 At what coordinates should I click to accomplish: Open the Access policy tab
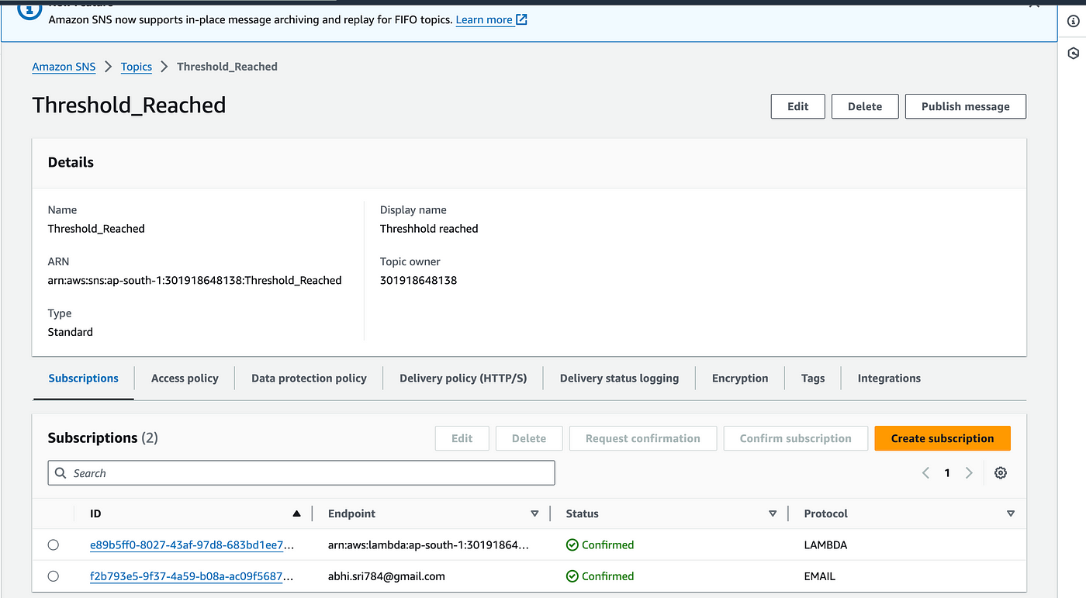click(185, 379)
